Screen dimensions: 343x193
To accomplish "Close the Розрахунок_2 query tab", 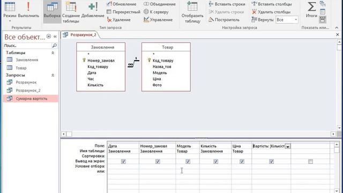I will pos(338,34).
